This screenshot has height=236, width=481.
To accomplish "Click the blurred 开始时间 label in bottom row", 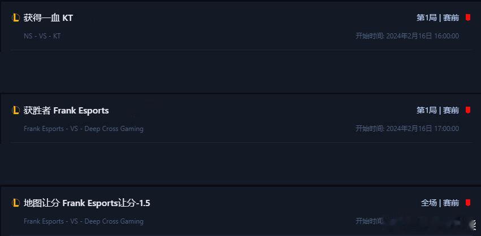I will pyautogui.click(x=370, y=221).
